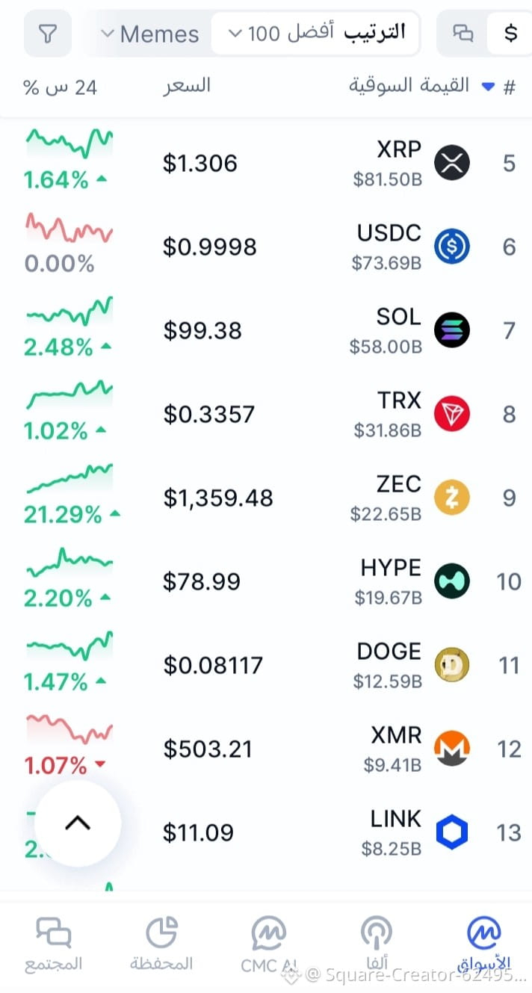Sort by market cap column arrow
The width and height of the screenshot is (532, 993).
click(x=488, y=87)
